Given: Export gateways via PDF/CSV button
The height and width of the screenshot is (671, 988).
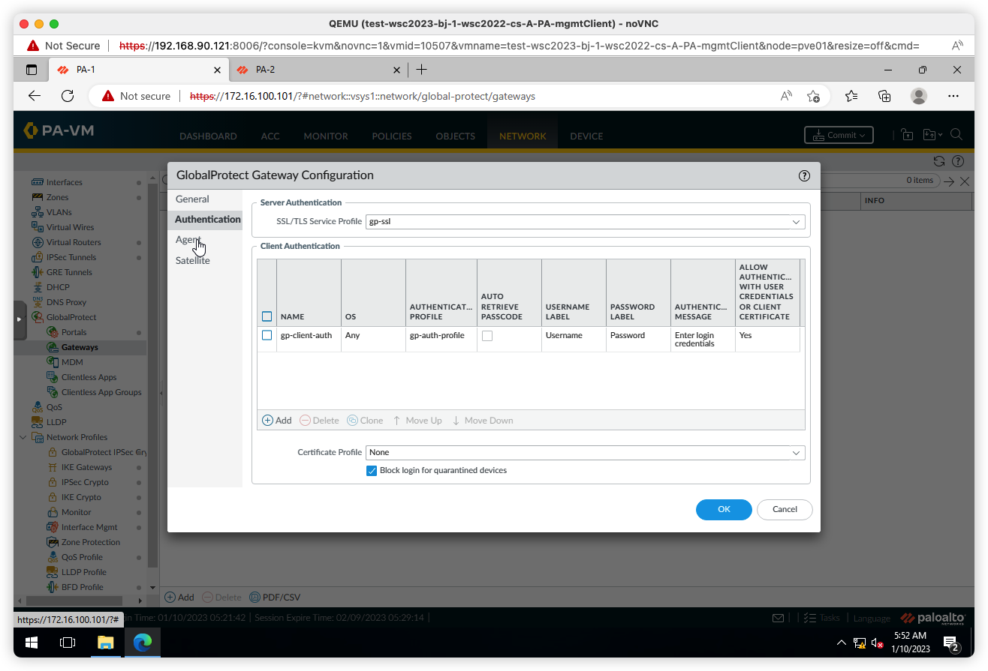Looking at the screenshot, I should pyautogui.click(x=275, y=598).
